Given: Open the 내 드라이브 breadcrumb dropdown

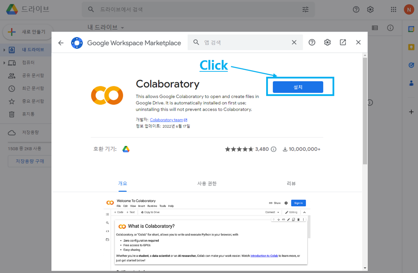Looking at the screenshot, I should click(106, 27).
